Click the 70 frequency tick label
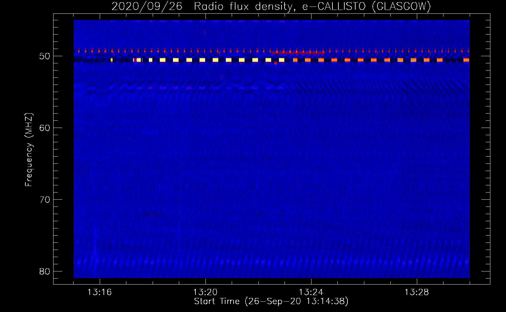The image size is (506, 312). tap(45, 200)
